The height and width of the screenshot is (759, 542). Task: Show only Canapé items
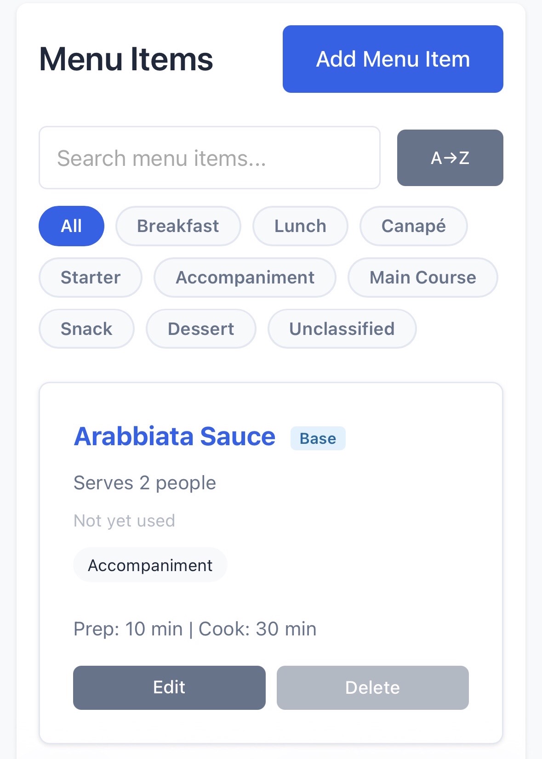pos(413,226)
